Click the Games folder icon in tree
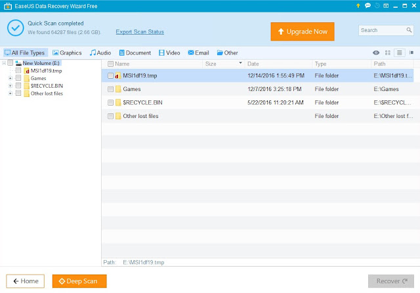Viewport: 420px width, 293px height. (26, 78)
